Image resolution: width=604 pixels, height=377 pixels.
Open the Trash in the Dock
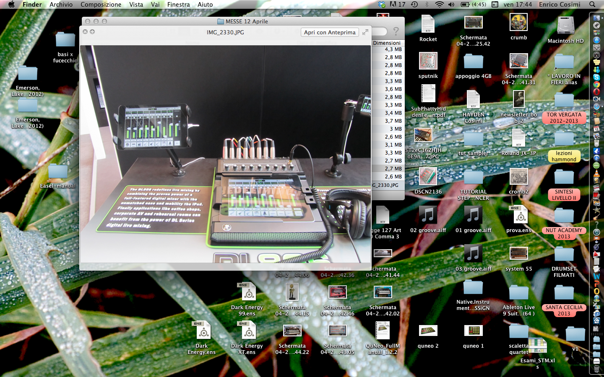pyautogui.click(x=596, y=369)
